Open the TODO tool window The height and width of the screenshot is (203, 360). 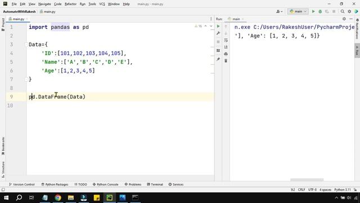(80, 184)
